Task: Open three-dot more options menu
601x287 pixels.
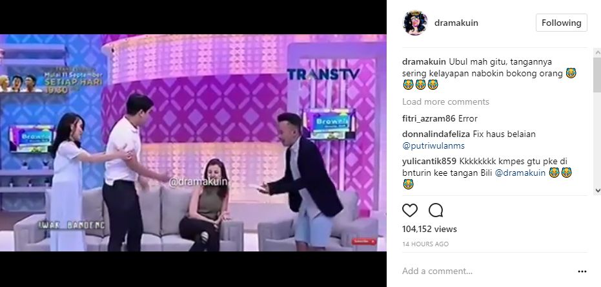Action: coord(582,271)
